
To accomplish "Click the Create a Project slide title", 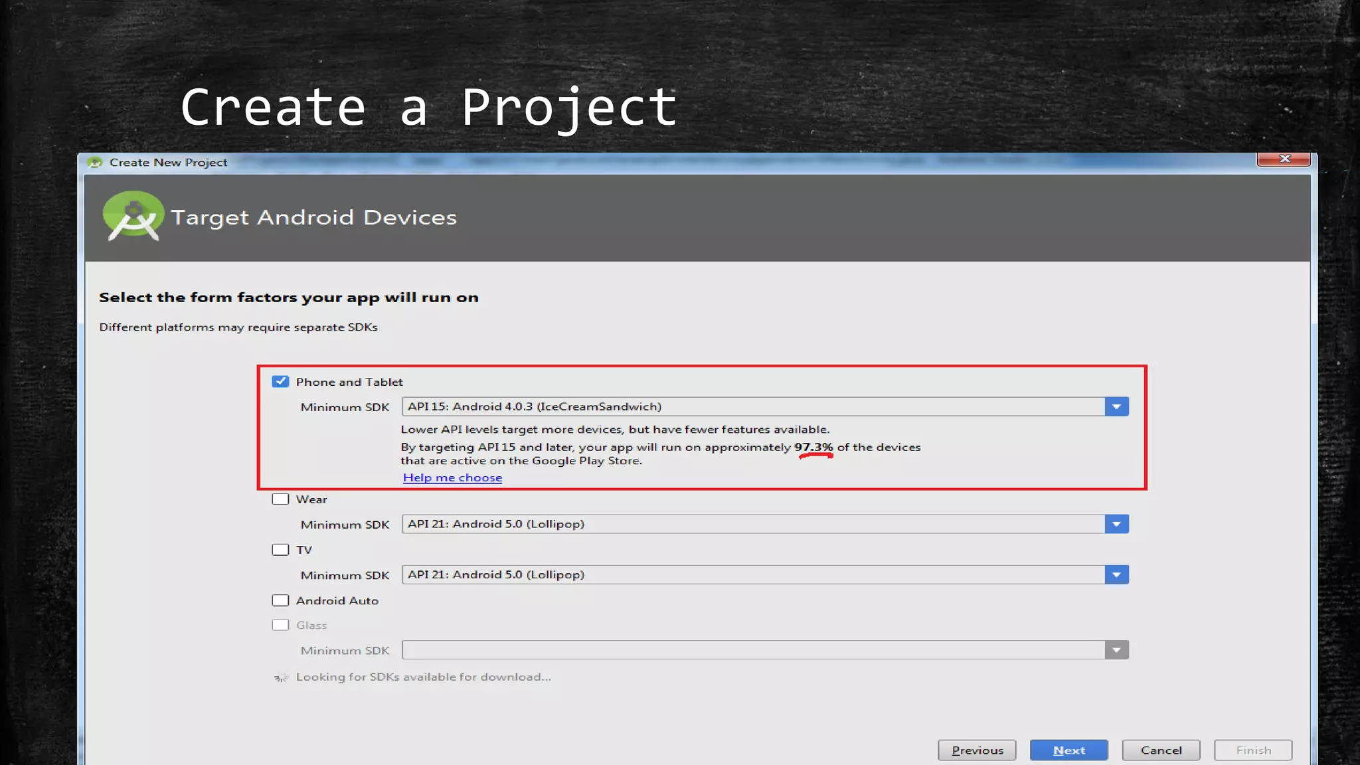I will [429, 108].
